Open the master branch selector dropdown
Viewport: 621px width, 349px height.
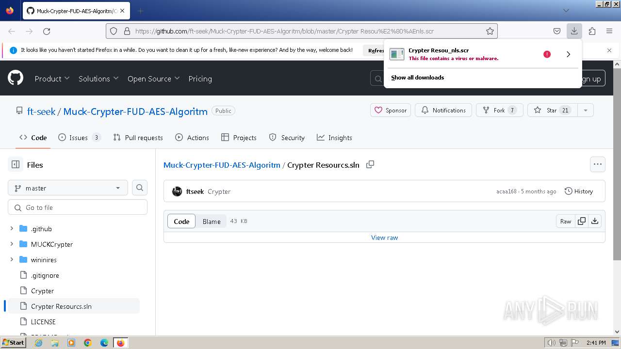point(68,188)
